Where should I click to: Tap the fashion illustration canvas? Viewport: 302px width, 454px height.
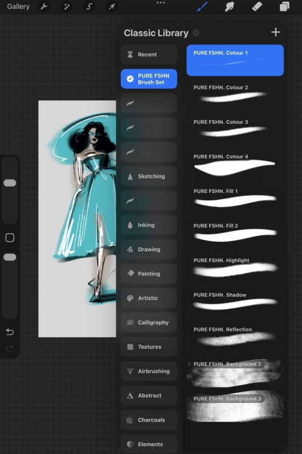(77, 218)
